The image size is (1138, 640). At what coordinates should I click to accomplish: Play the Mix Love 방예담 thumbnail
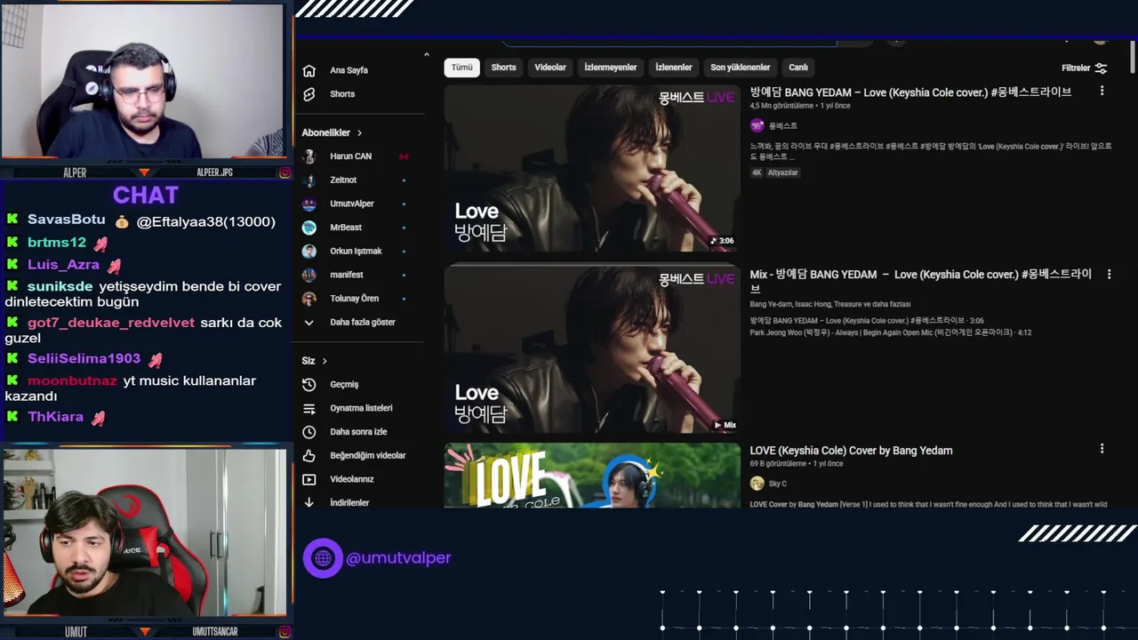tap(592, 349)
